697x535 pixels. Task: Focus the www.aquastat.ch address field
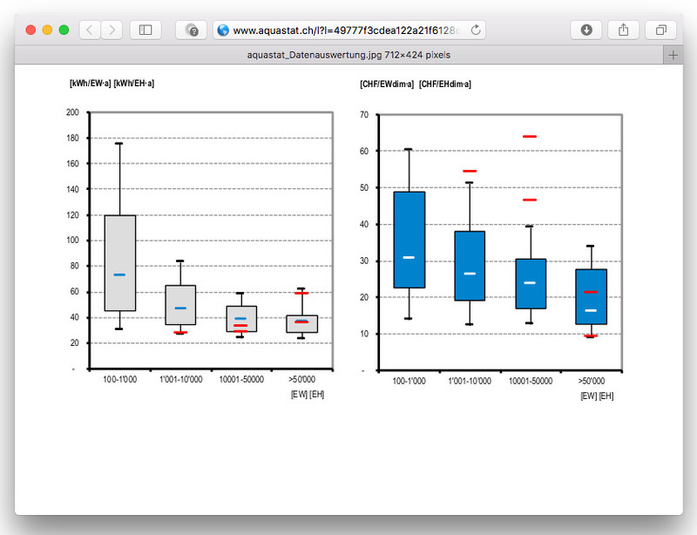click(x=348, y=30)
